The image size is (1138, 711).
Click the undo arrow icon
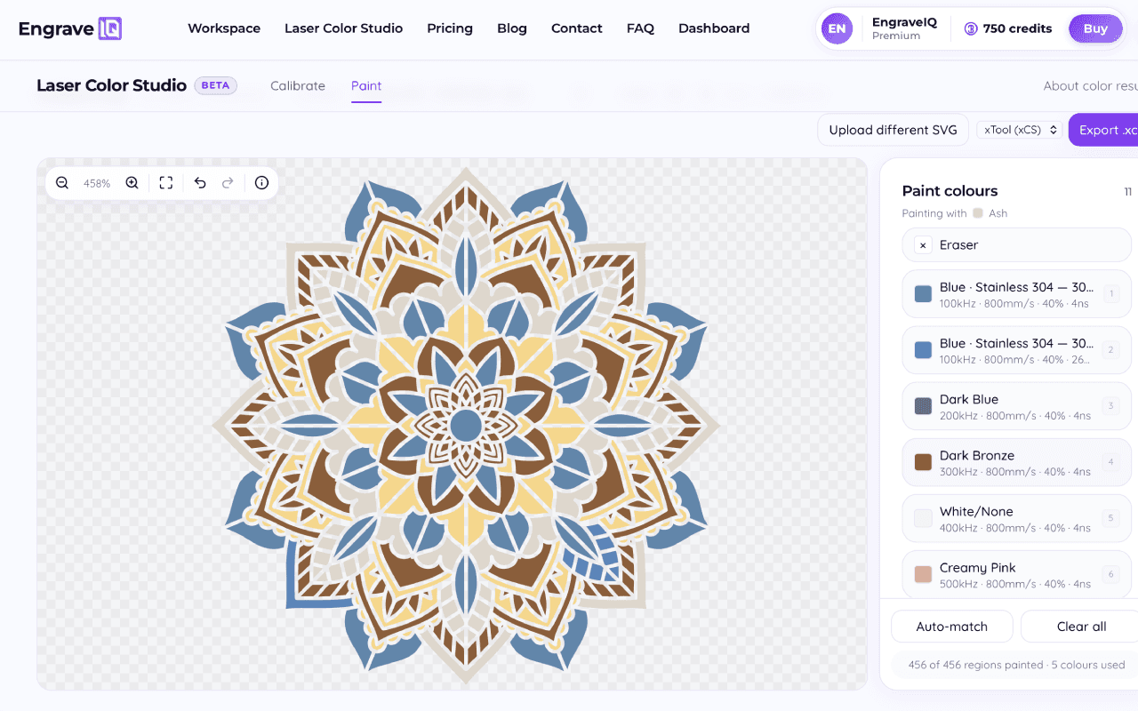(x=200, y=183)
